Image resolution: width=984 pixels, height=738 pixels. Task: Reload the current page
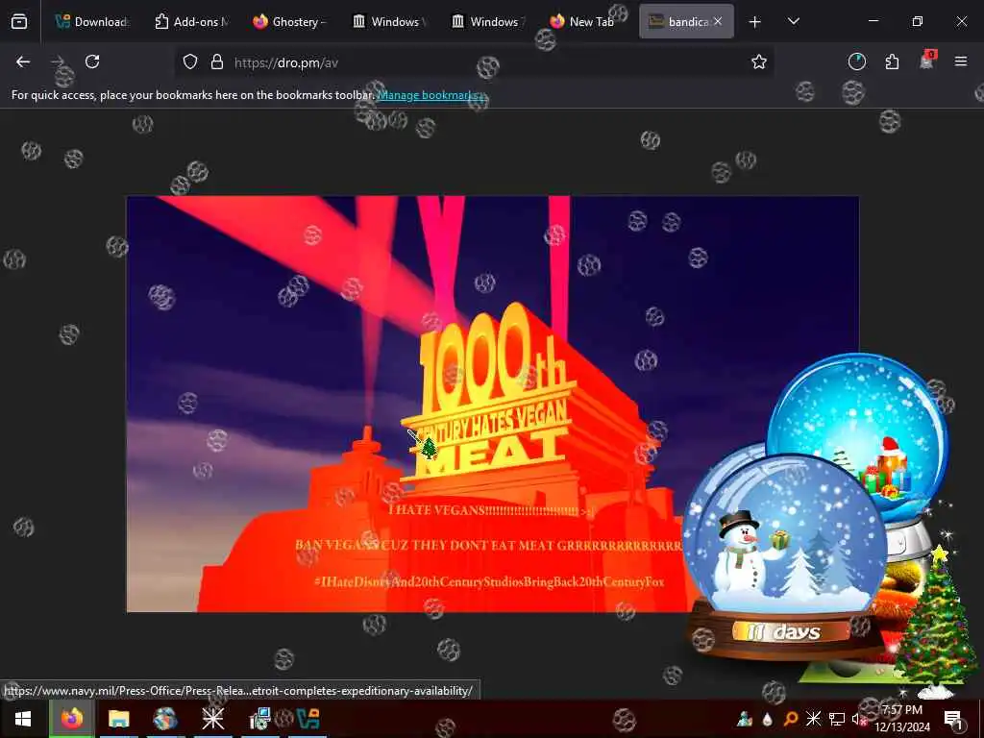tap(92, 61)
